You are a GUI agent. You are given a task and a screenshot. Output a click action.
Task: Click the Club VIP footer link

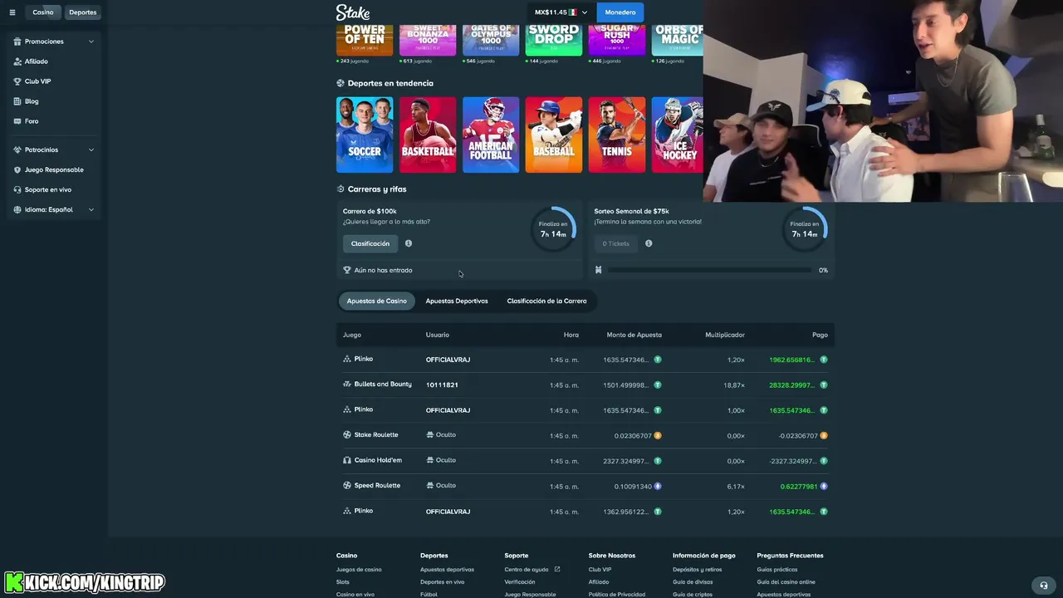pos(600,570)
